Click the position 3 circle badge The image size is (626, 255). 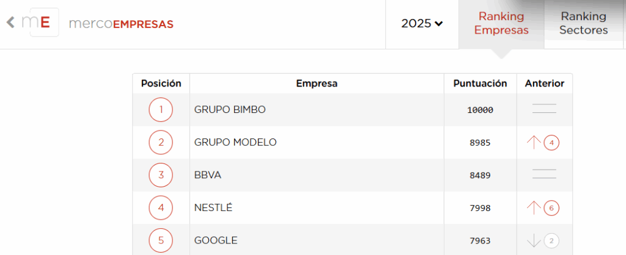(x=161, y=175)
